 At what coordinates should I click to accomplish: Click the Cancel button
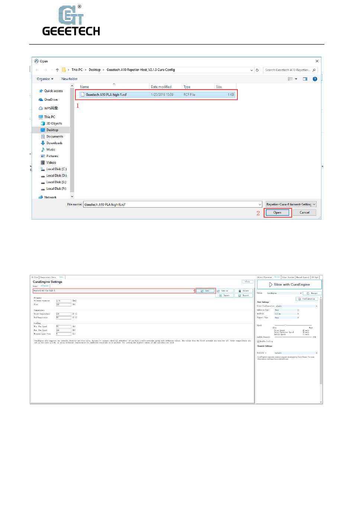tap(305, 212)
